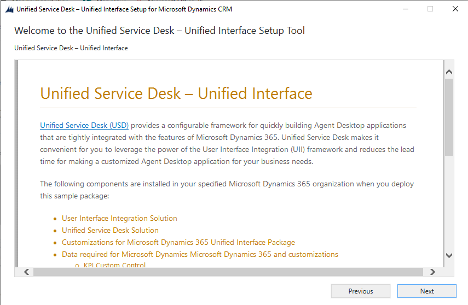
Task: Select 'Data required for Microsoft Dynamics' bullet text
Action: click(x=200, y=254)
